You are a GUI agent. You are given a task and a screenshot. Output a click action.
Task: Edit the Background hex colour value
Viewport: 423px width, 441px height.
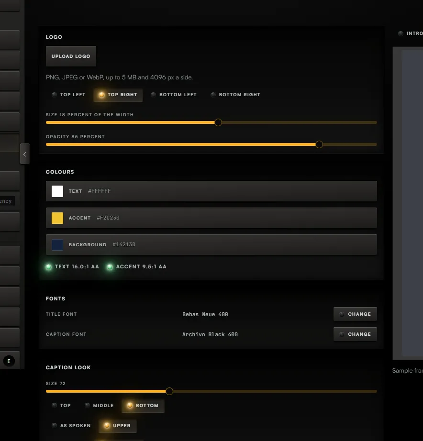coord(124,244)
